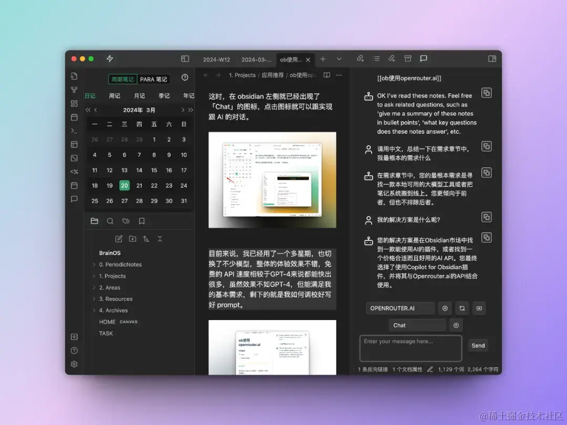Go to next year in calendar
The image size is (567, 425).
[x=191, y=110]
